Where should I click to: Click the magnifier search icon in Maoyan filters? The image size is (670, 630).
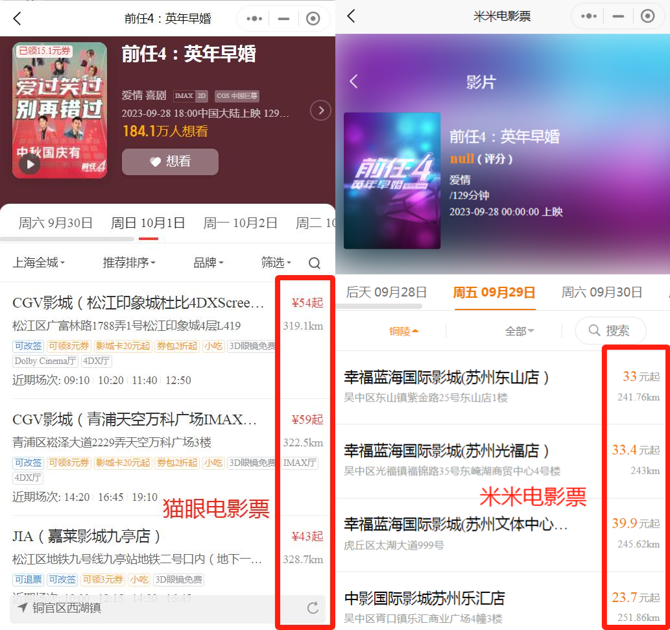point(315,263)
